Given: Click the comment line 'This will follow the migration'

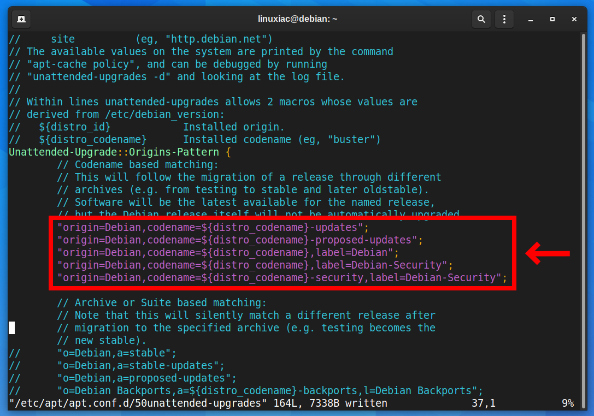Looking at the screenshot, I should (249, 177).
